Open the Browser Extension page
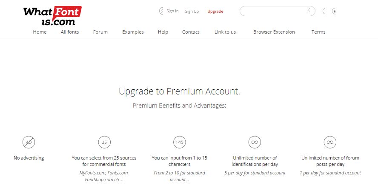 point(274,32)
